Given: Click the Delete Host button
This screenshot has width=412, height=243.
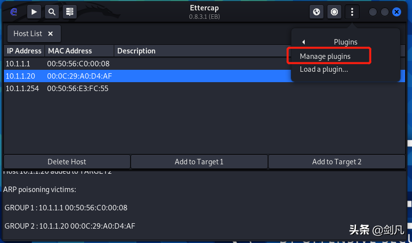Looking at the screenshot, I should pyautogui.click(x=67, y=162).
